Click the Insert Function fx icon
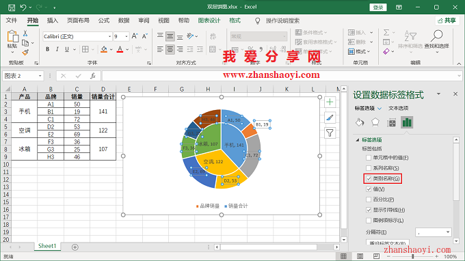Image resolution: width=465 pixels, height=261 pixels. click(93, 76)
